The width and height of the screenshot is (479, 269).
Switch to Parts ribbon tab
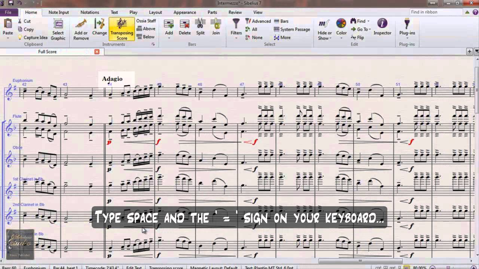click(212, 12)
